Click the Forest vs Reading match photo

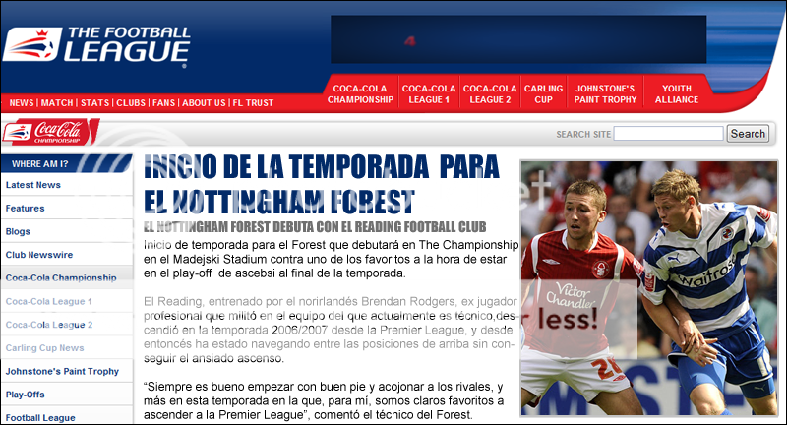click(649, 288)
